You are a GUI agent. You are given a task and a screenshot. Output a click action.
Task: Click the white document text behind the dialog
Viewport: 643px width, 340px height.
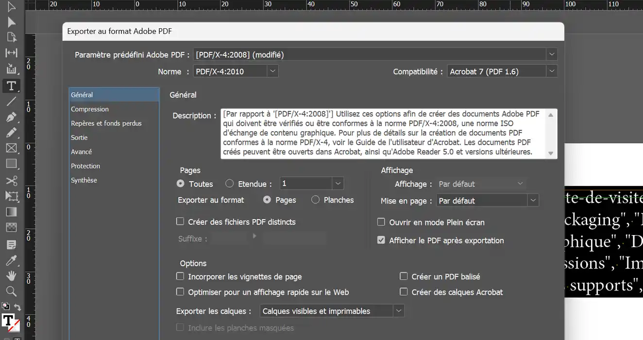tap(604, 241)
